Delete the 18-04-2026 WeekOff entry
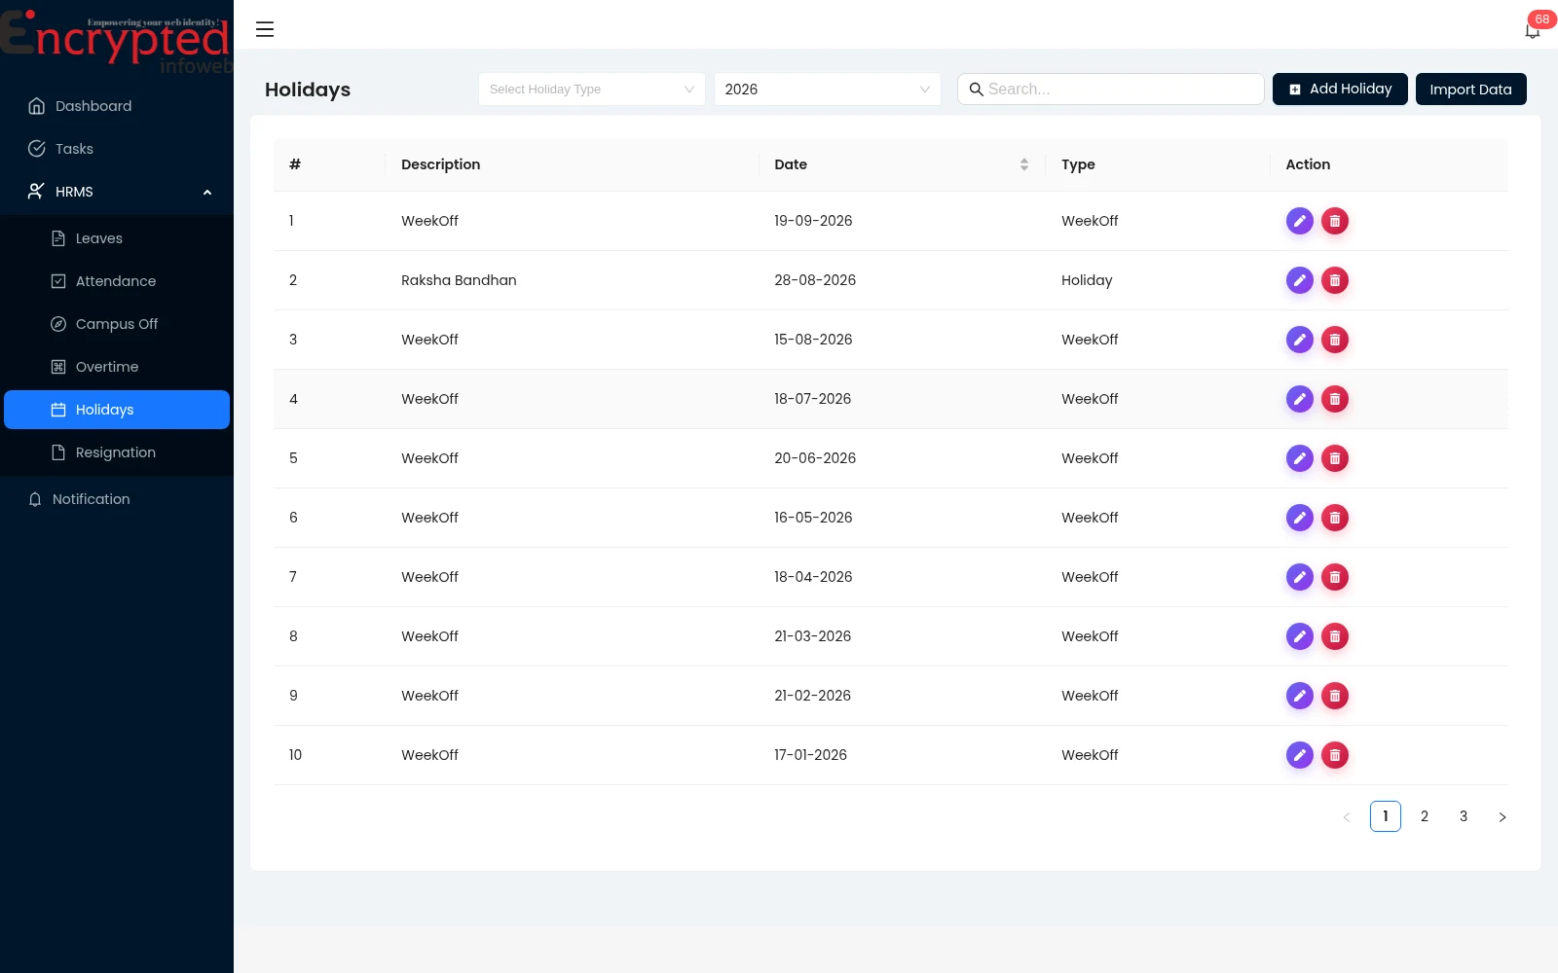 click(x=1335, y=577)
